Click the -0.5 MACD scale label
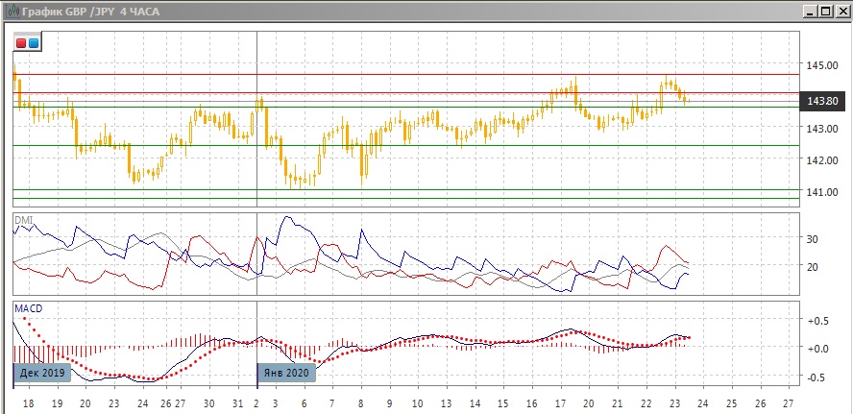The image size is (853, 414). (818, 377)
